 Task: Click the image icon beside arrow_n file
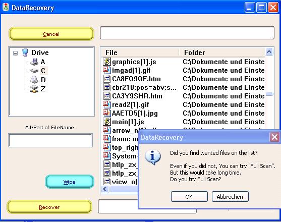click(x=107, y=130)
